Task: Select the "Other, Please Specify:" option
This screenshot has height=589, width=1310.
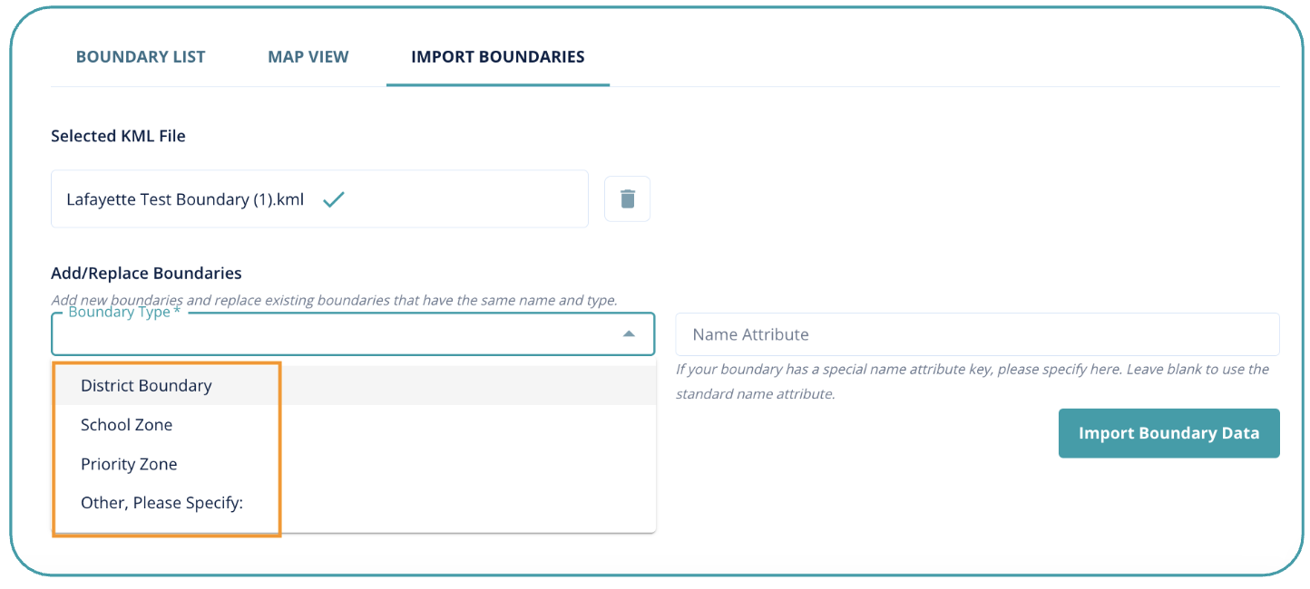Action: point(161,502)
